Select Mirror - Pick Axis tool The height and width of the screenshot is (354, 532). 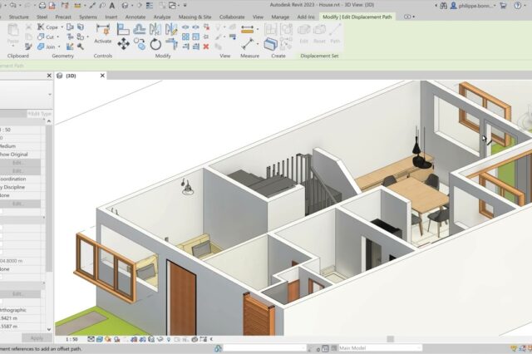point(155,29)
